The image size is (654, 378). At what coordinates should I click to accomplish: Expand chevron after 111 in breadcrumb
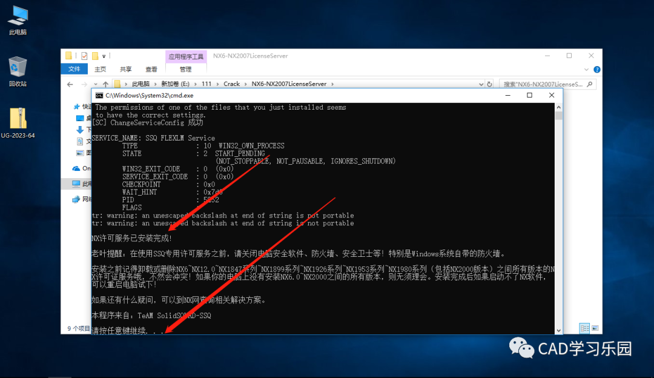tap(217, 84)
